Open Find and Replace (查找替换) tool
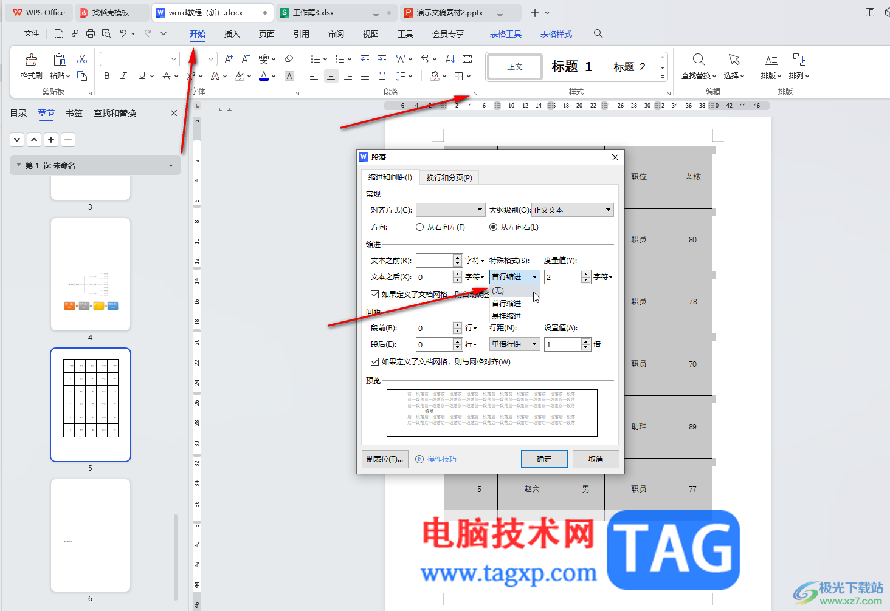Image resolution: width=890 pixels, height=611 pixels. tap(699, 66)
